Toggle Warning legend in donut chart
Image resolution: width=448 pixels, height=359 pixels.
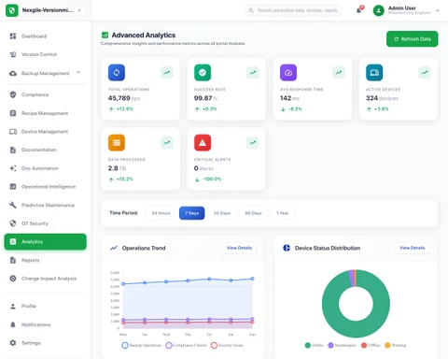396,345
